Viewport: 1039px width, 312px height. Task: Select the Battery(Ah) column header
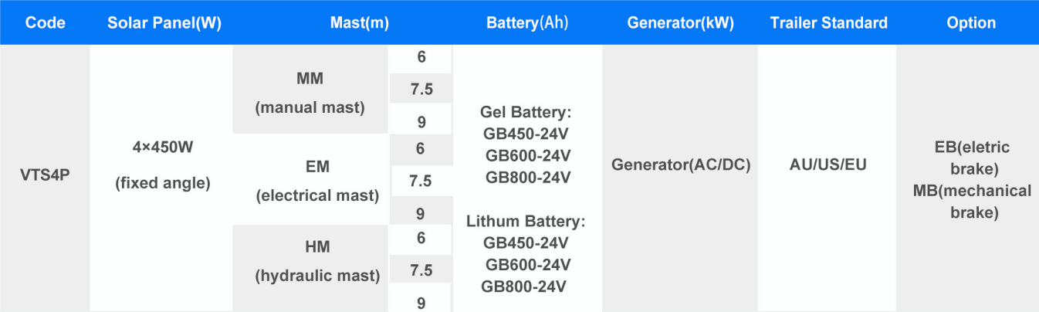(x=527, y=23)
